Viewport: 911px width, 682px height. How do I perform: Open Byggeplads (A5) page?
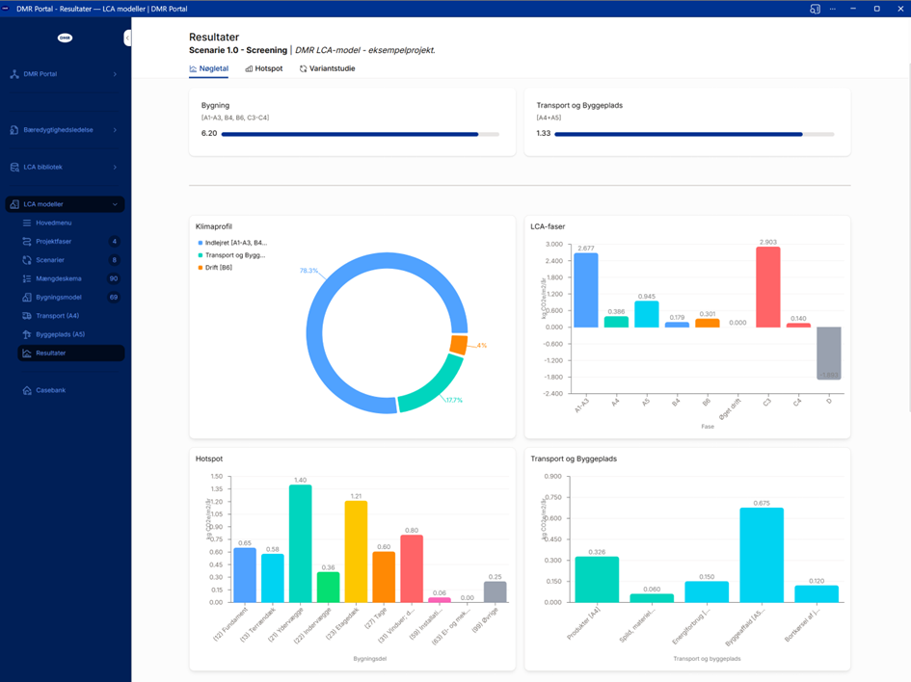click(x=60, y=334)
